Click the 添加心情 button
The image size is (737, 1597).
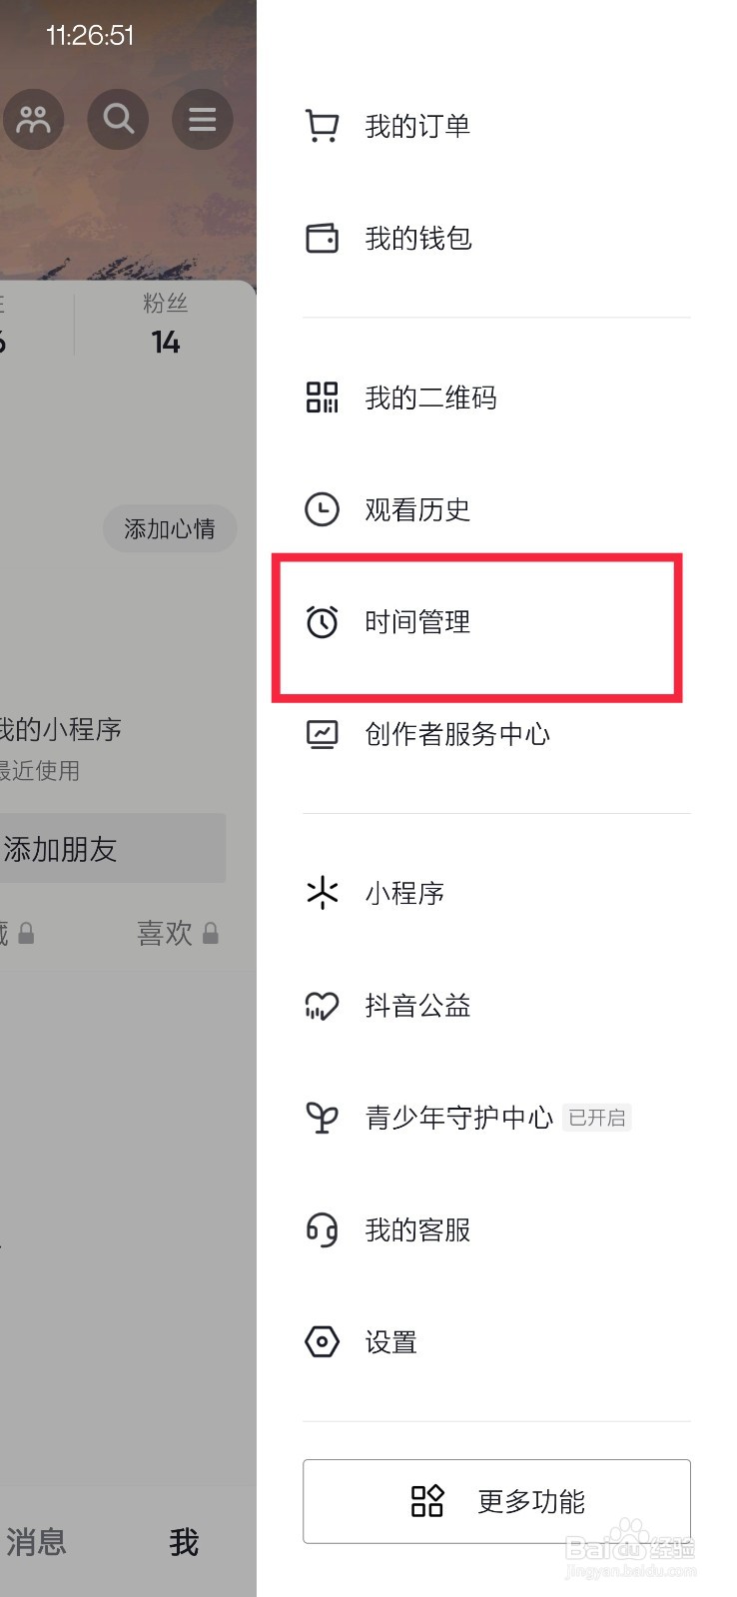[x=170, y=528]
